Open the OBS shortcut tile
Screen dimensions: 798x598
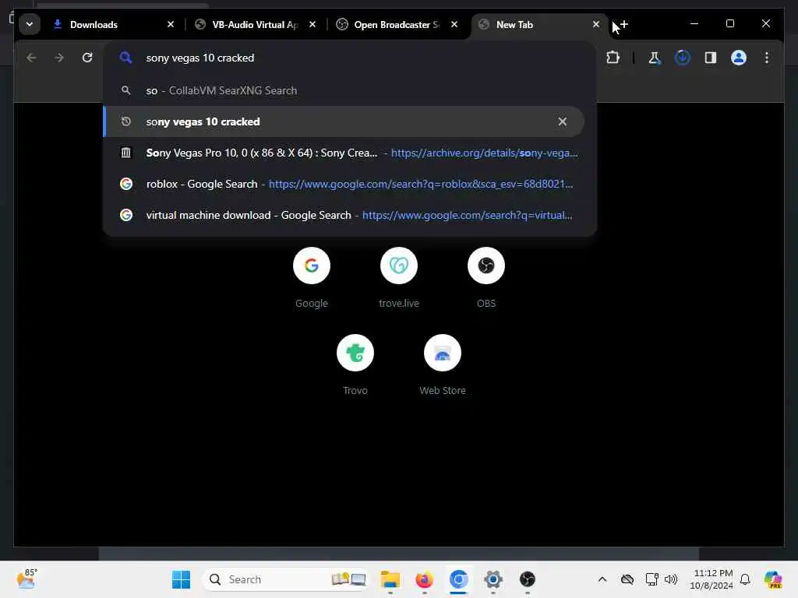(x=486, y=277)
